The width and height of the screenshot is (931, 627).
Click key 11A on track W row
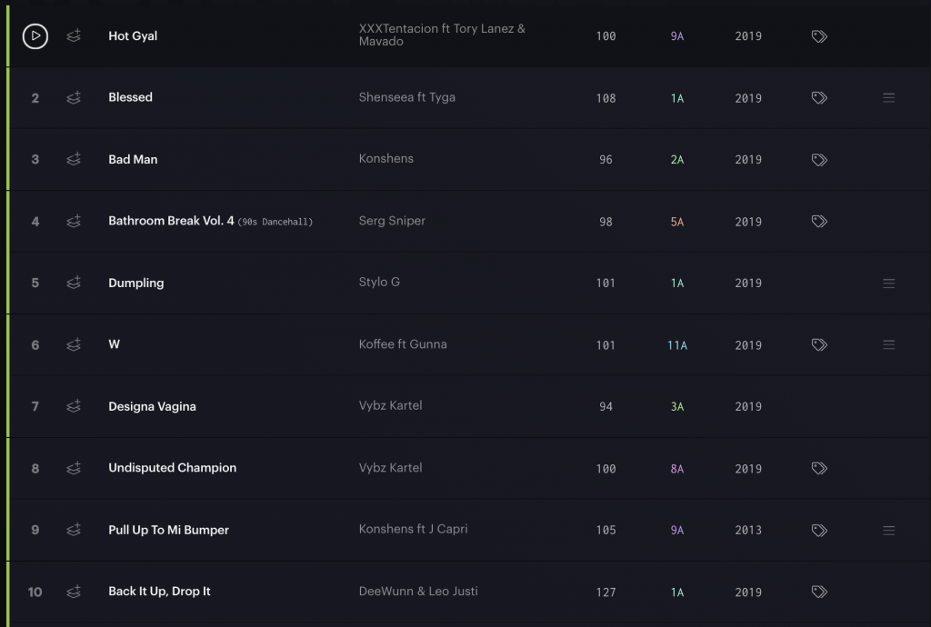pyautogui.click(x=676, y=344)
